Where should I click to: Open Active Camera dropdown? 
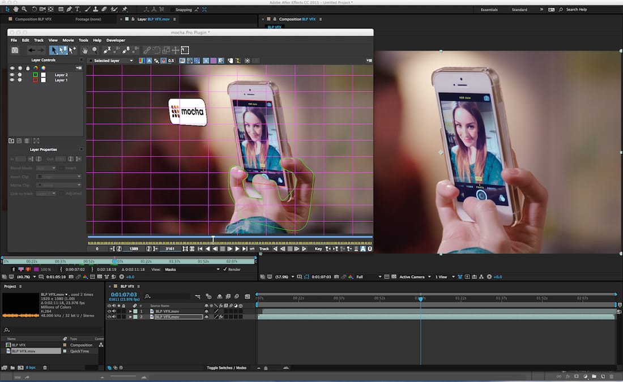pyautogui.click(x=415, y=277)
